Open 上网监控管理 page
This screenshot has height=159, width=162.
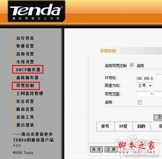29,93
